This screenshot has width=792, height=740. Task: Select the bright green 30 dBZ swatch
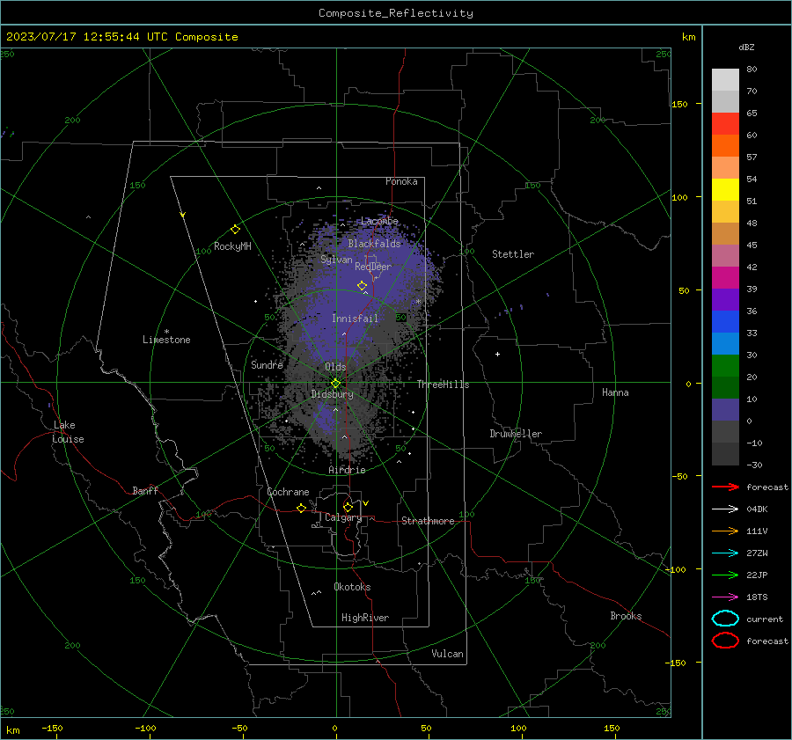click(x=725, y=366)
